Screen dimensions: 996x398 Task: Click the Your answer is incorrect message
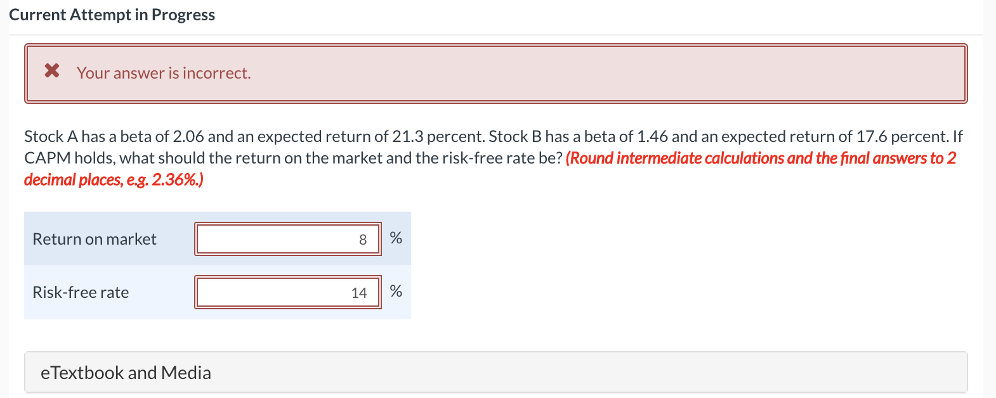coord(164,73)
